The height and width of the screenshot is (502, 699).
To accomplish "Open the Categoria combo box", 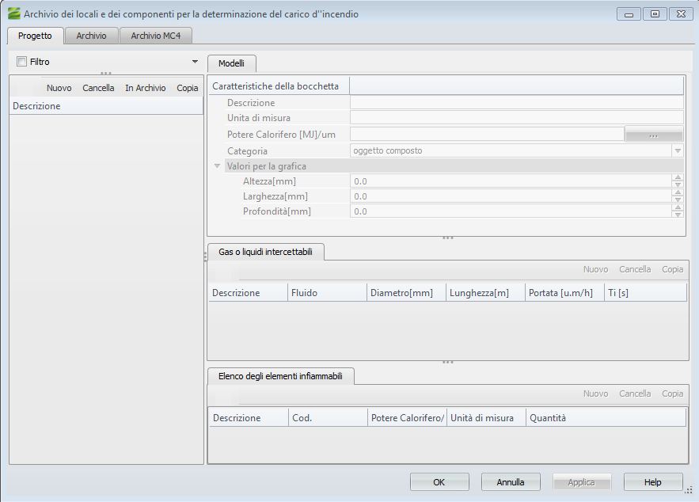I will pos(678,150).
